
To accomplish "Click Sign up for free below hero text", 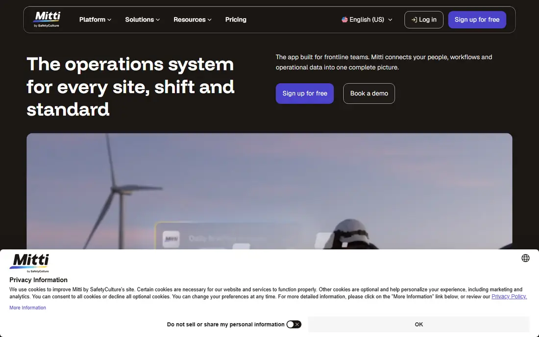I will [x=305, y=94].
